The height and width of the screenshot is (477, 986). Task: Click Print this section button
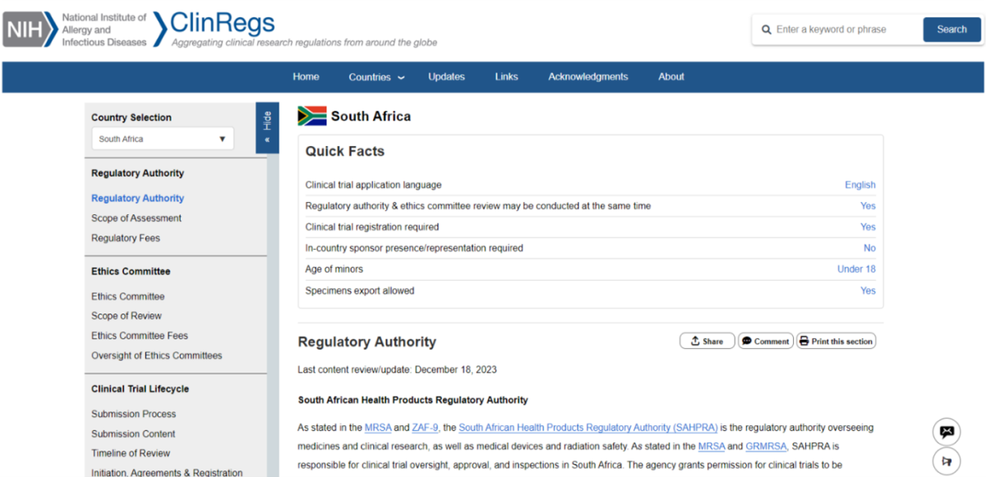[836, 341]
